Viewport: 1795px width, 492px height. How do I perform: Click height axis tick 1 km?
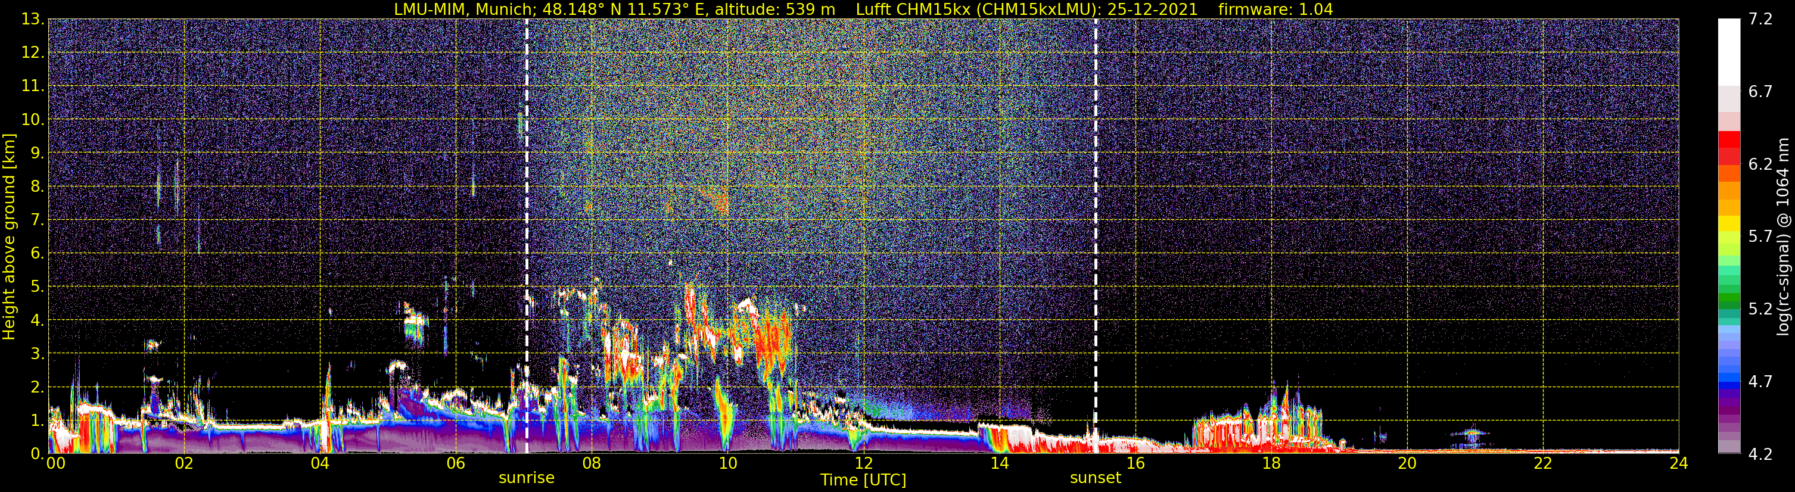tap(37, 420)
